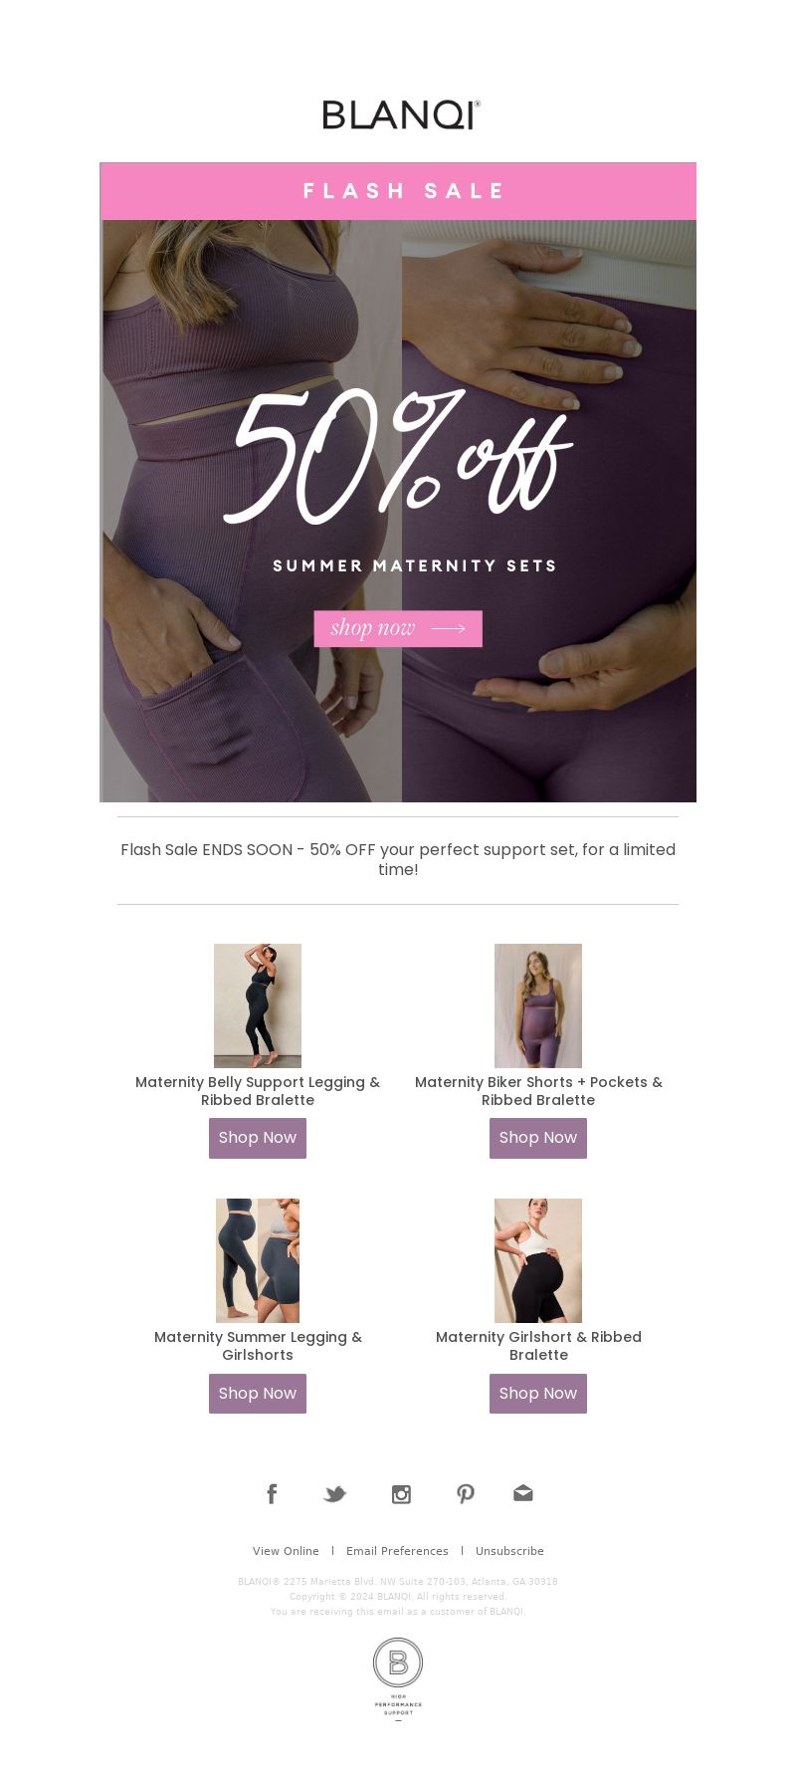Shop Now for Summer Legging & Girlshorts
This screenshot has width=796, height=1769.
click(x=258, y=1394)
